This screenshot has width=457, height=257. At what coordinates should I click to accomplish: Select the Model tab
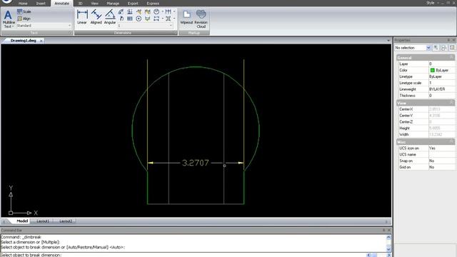(x=22, y=221)
